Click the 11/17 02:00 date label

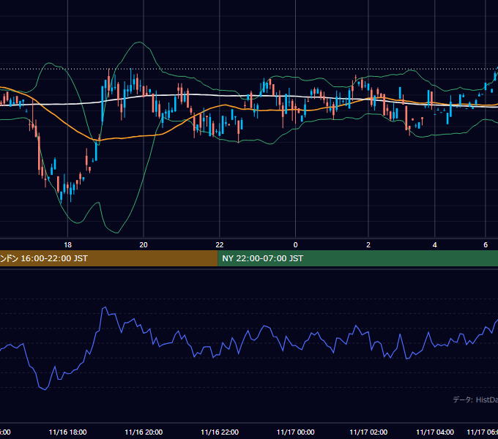pos(368,432)
